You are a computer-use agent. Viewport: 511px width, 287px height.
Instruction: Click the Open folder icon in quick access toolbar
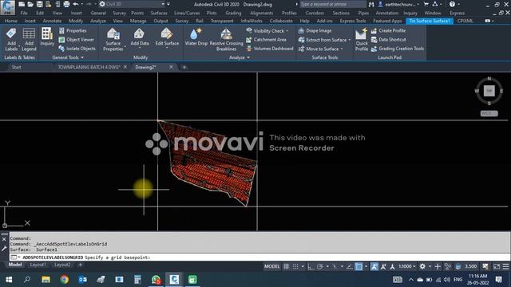pos(30,4)
